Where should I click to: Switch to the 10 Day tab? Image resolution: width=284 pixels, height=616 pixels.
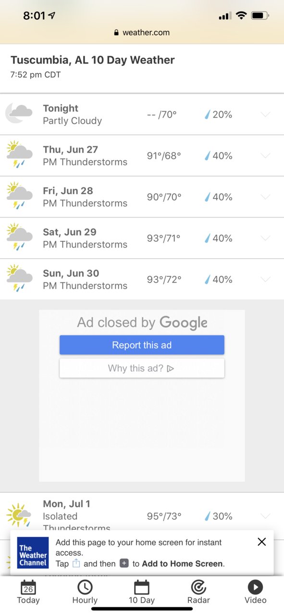(142, 592)
